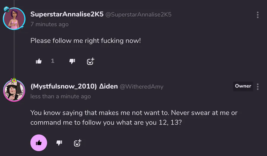Visit the @SuperstarAnnalise2K5 username handle
Image resolution: width=267 pixels, height=156 pixels.
click(139, 15)
